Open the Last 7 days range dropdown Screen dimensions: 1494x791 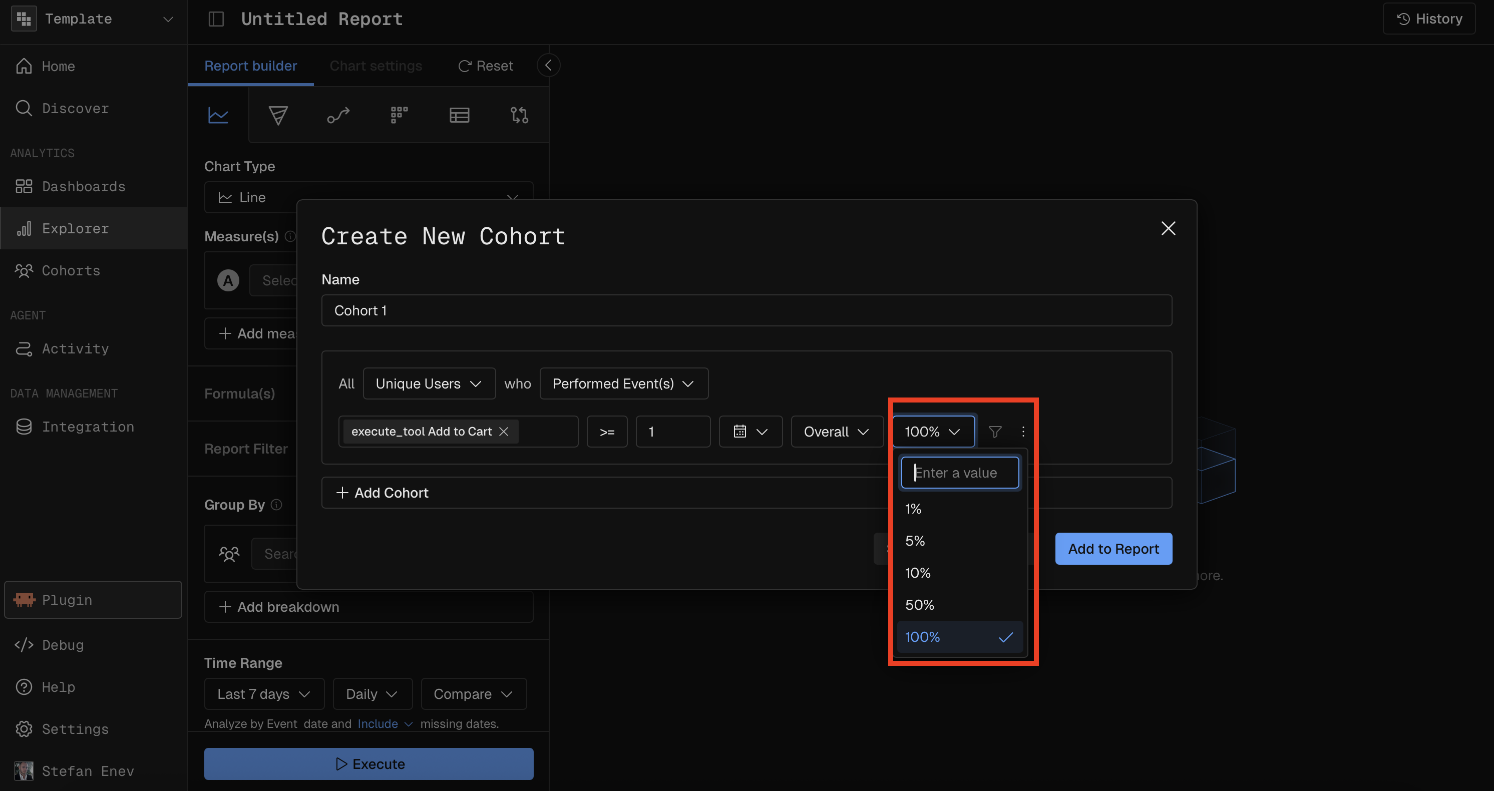(264, 694)
